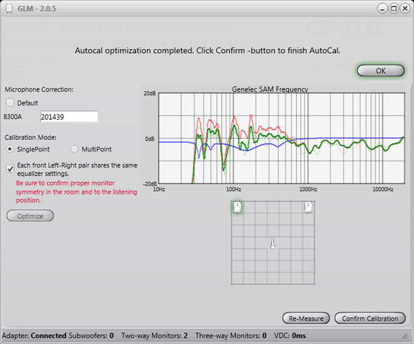The height and width of the screenshot is (344, 414).
Task: Select the left monitor speaker icon in grid
Action: tap(237, 207)
